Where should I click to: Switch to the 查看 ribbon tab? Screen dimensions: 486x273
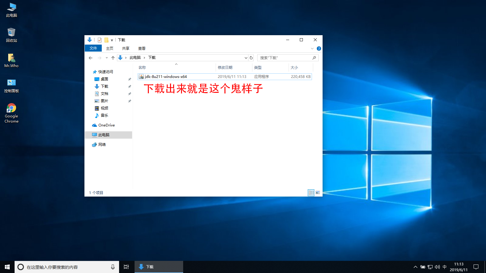[142, 49]
